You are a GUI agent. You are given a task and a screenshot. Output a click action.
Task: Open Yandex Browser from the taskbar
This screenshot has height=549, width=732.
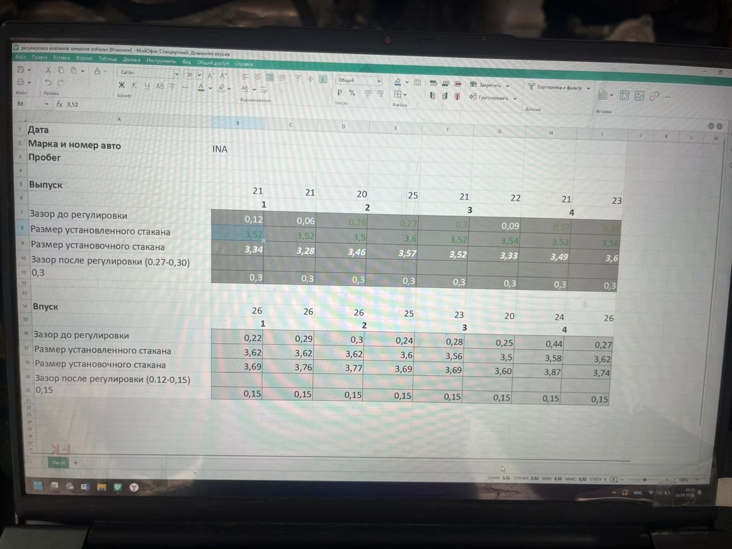[x=134, y=487]
